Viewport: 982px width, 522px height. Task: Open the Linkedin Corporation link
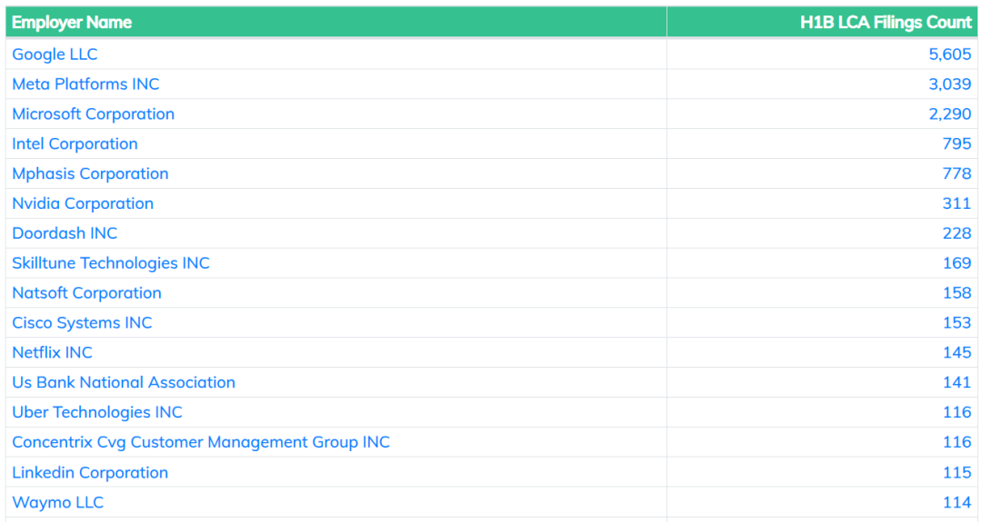pyautogui.click(x=89, y=472)
